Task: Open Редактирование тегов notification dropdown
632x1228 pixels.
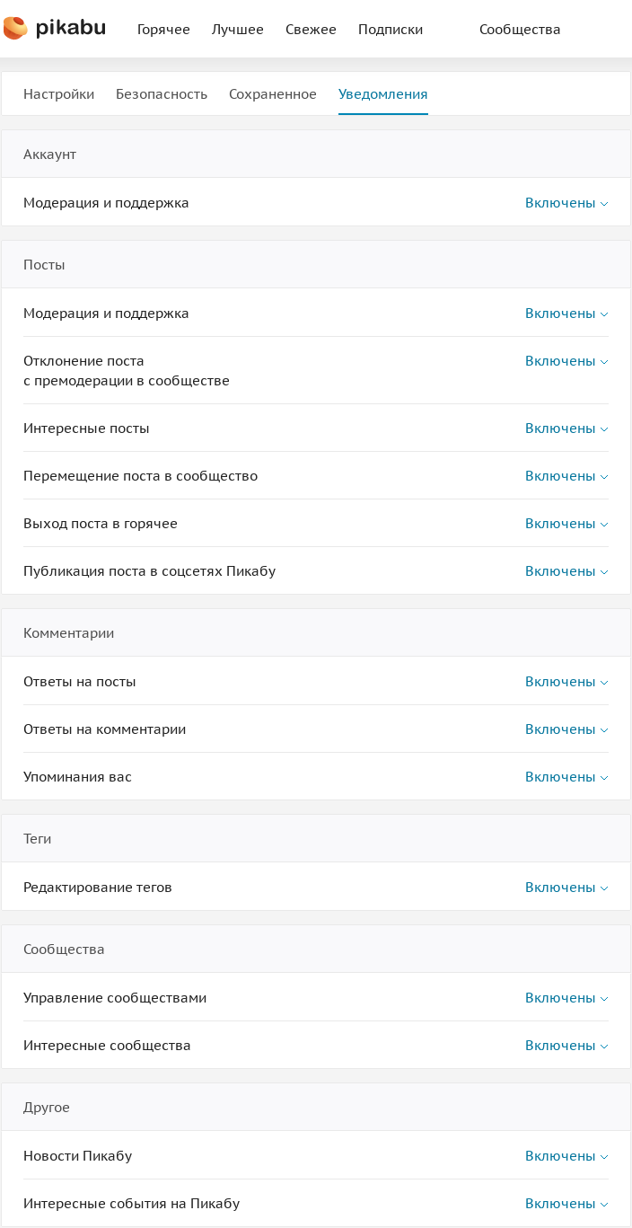Action: (566, 888)
